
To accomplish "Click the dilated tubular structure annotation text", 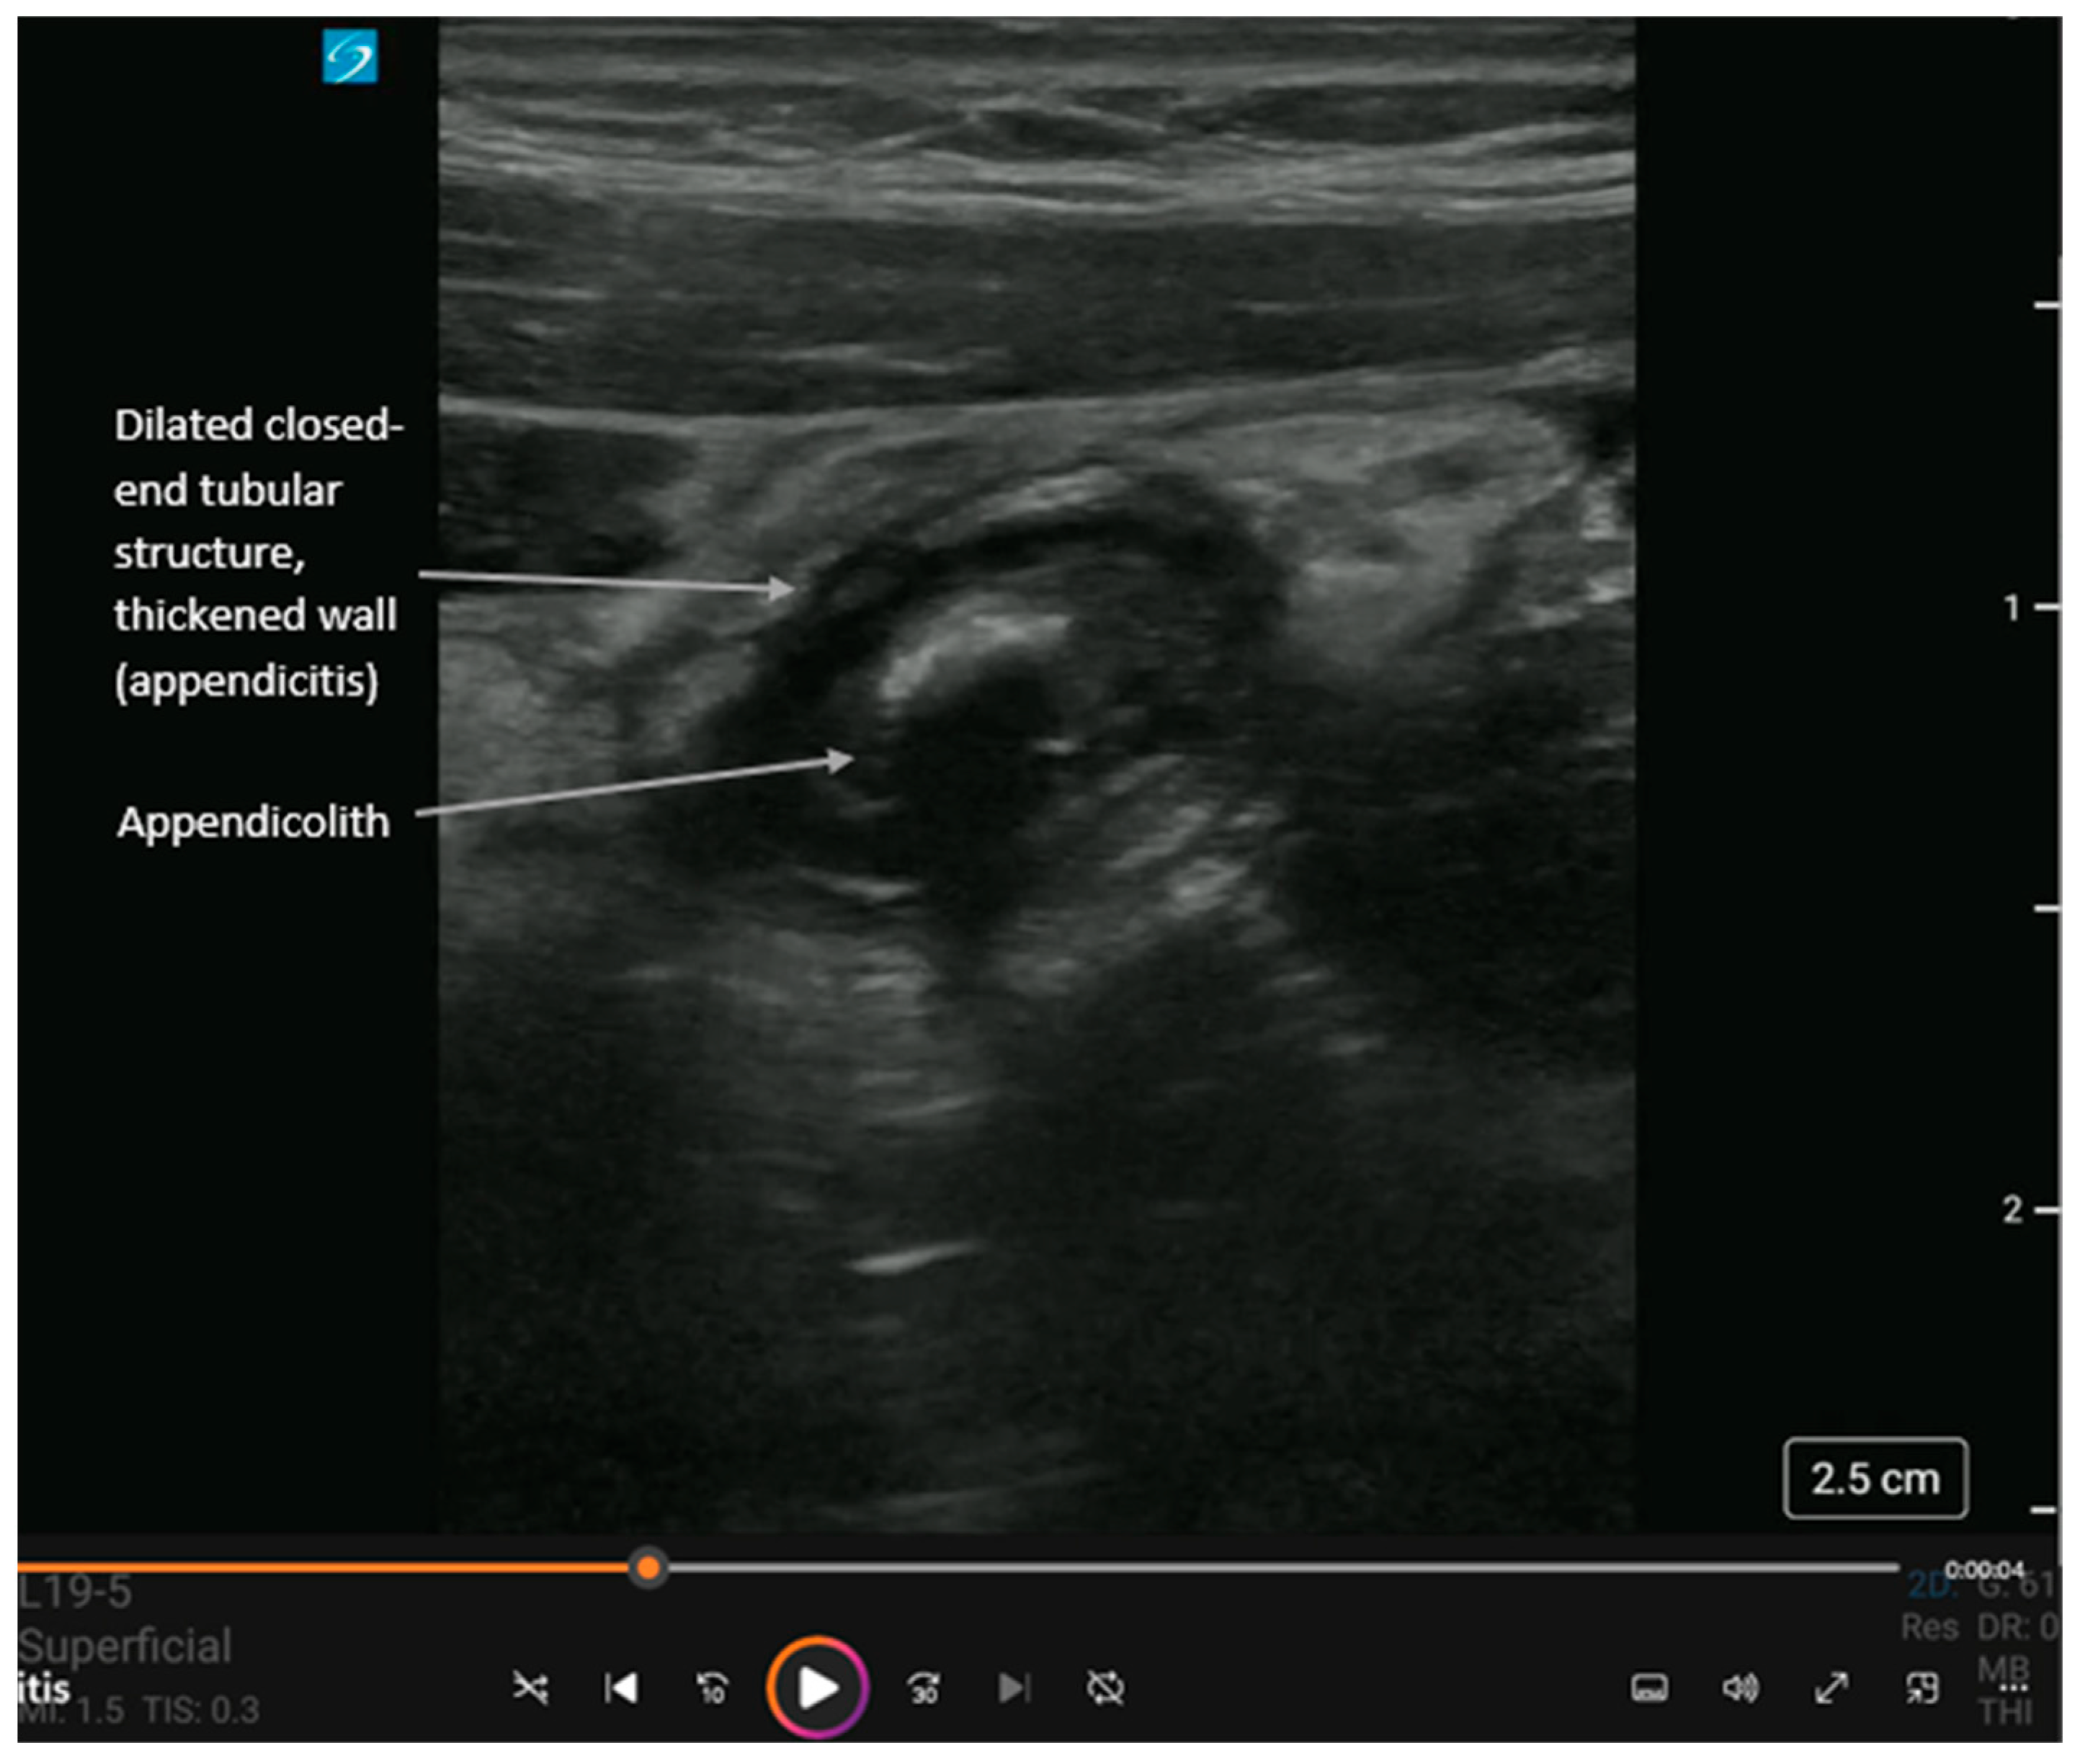I will [x=256, y=552].
